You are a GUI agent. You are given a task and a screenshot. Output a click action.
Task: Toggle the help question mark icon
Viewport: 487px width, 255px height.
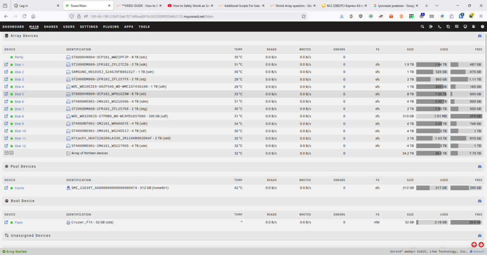pyautogui.click(x=482, y=27)
